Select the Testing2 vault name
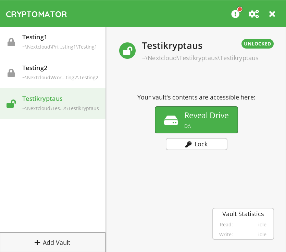The width and height of the screenshot is (286, 252). (x=35, y=68)
